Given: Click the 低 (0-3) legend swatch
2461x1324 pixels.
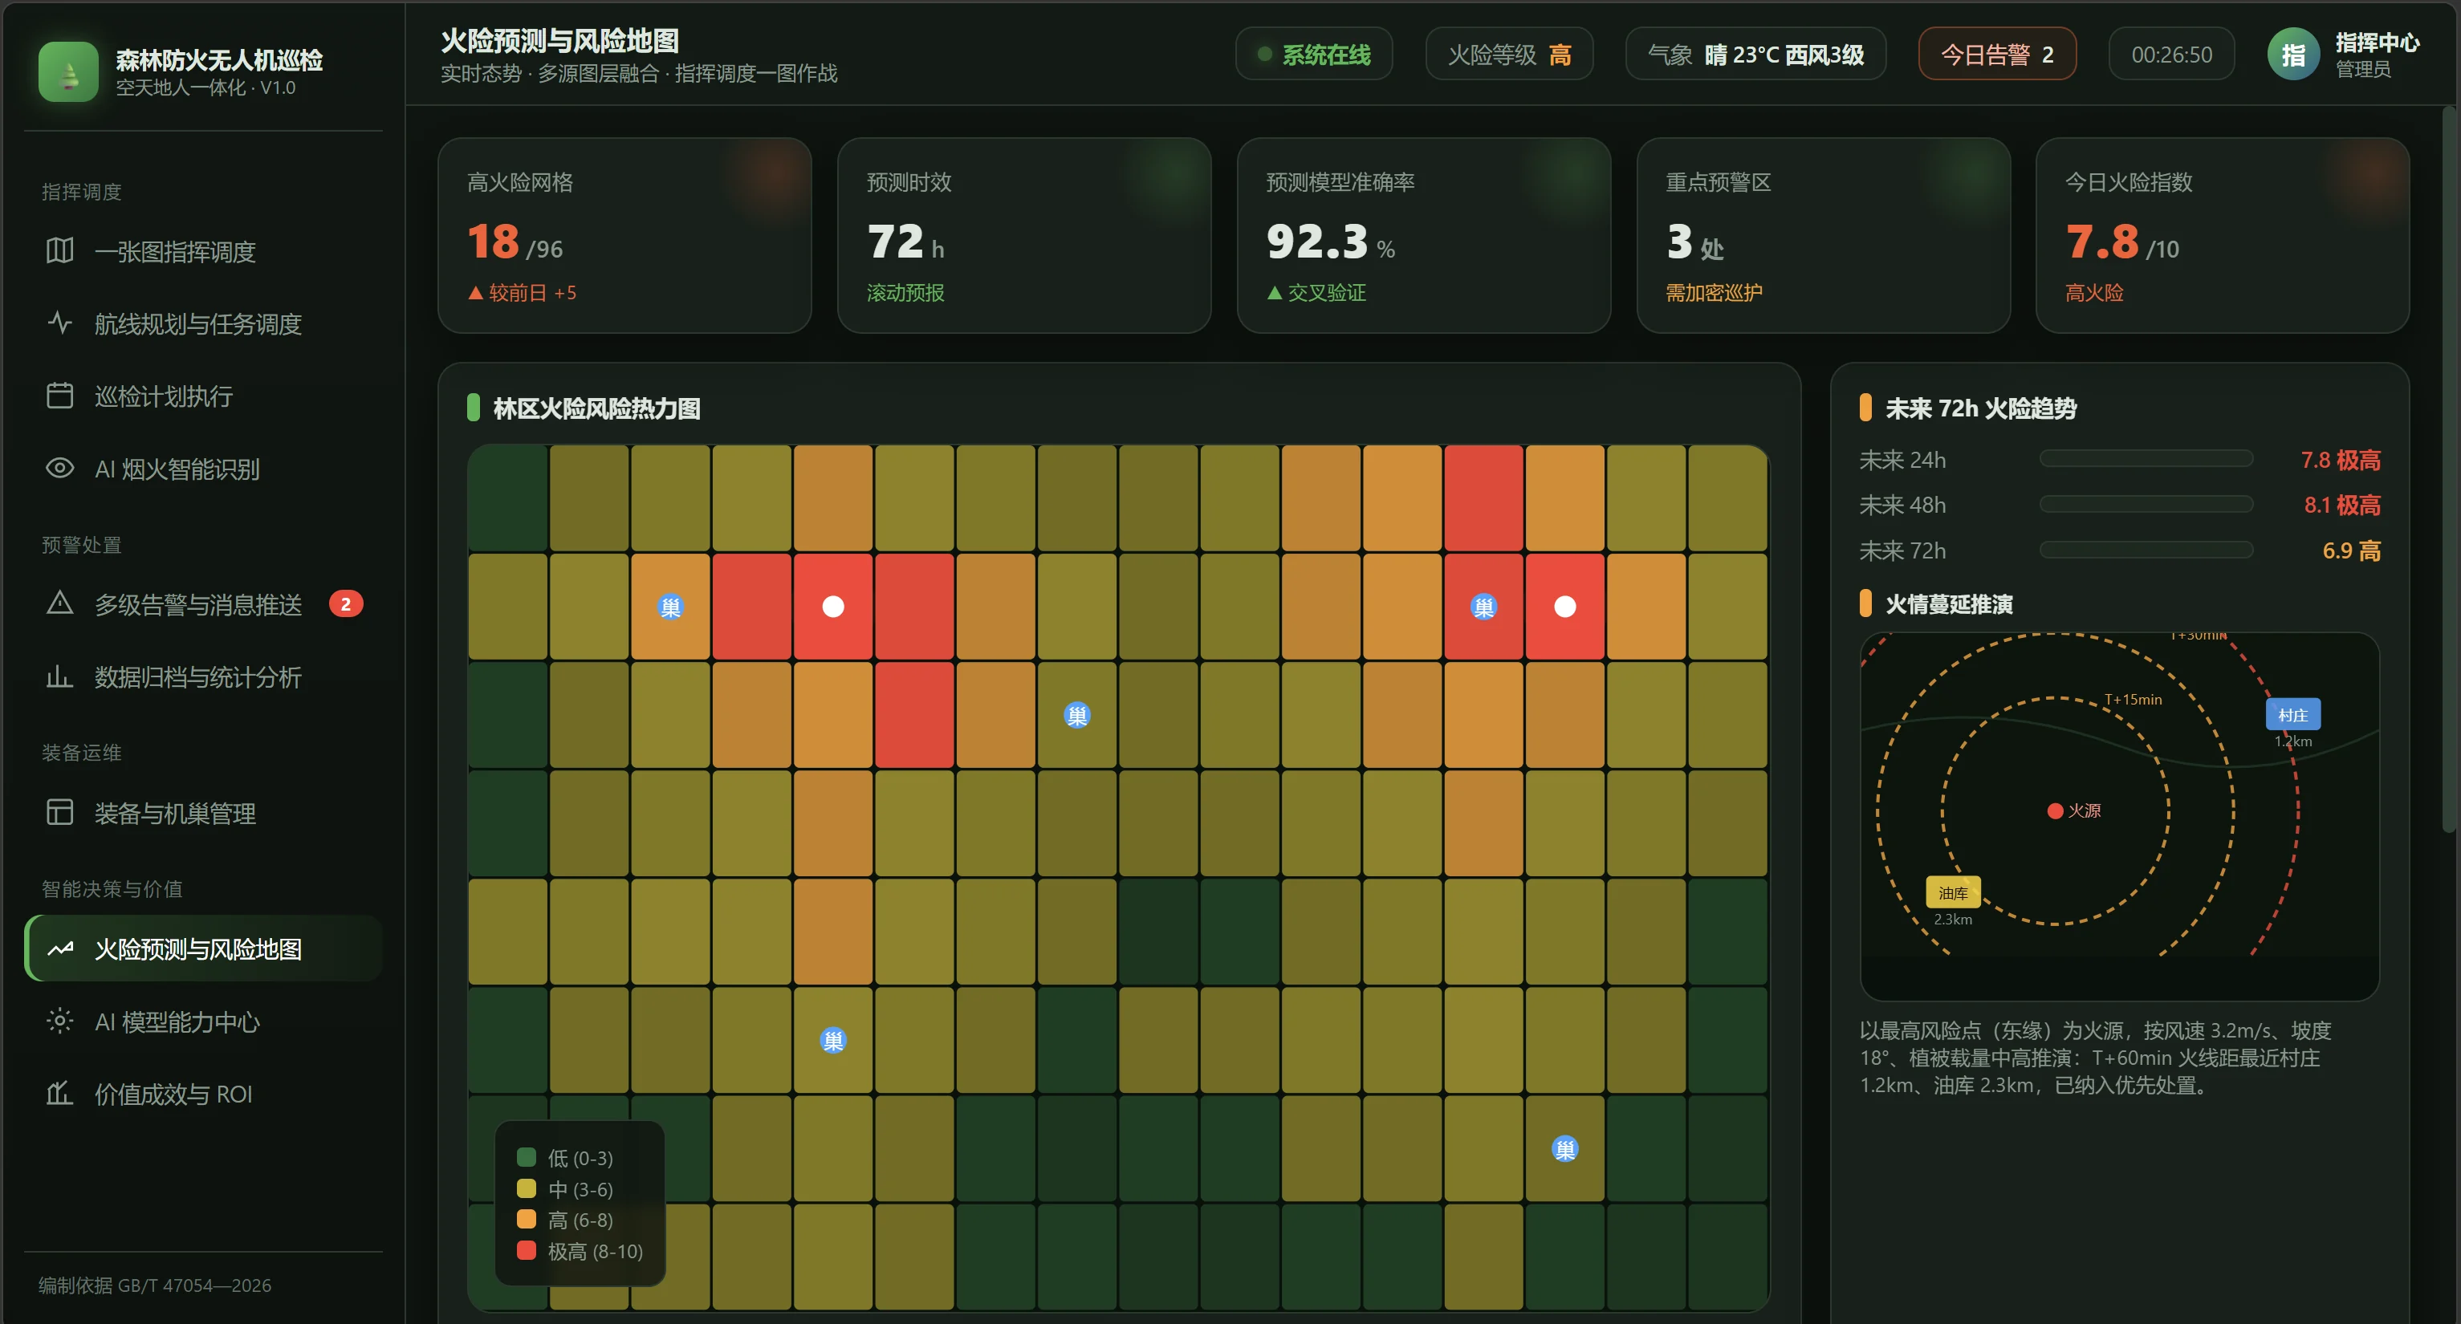Looking at the screenshot, I should click(527, 1157).
